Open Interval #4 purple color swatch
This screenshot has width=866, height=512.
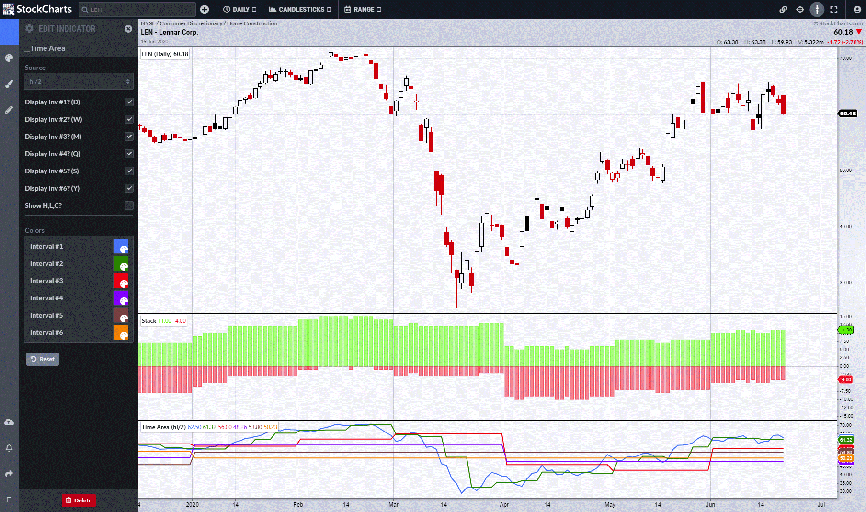(x=121, y=298)
